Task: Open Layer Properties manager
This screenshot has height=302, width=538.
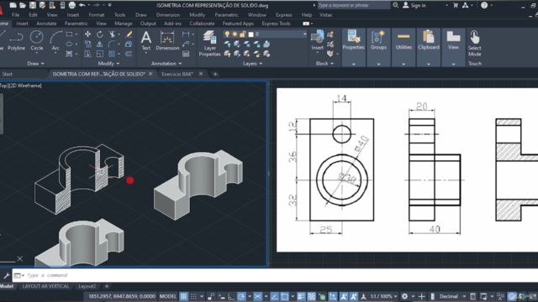Action: tap(209, 43)
